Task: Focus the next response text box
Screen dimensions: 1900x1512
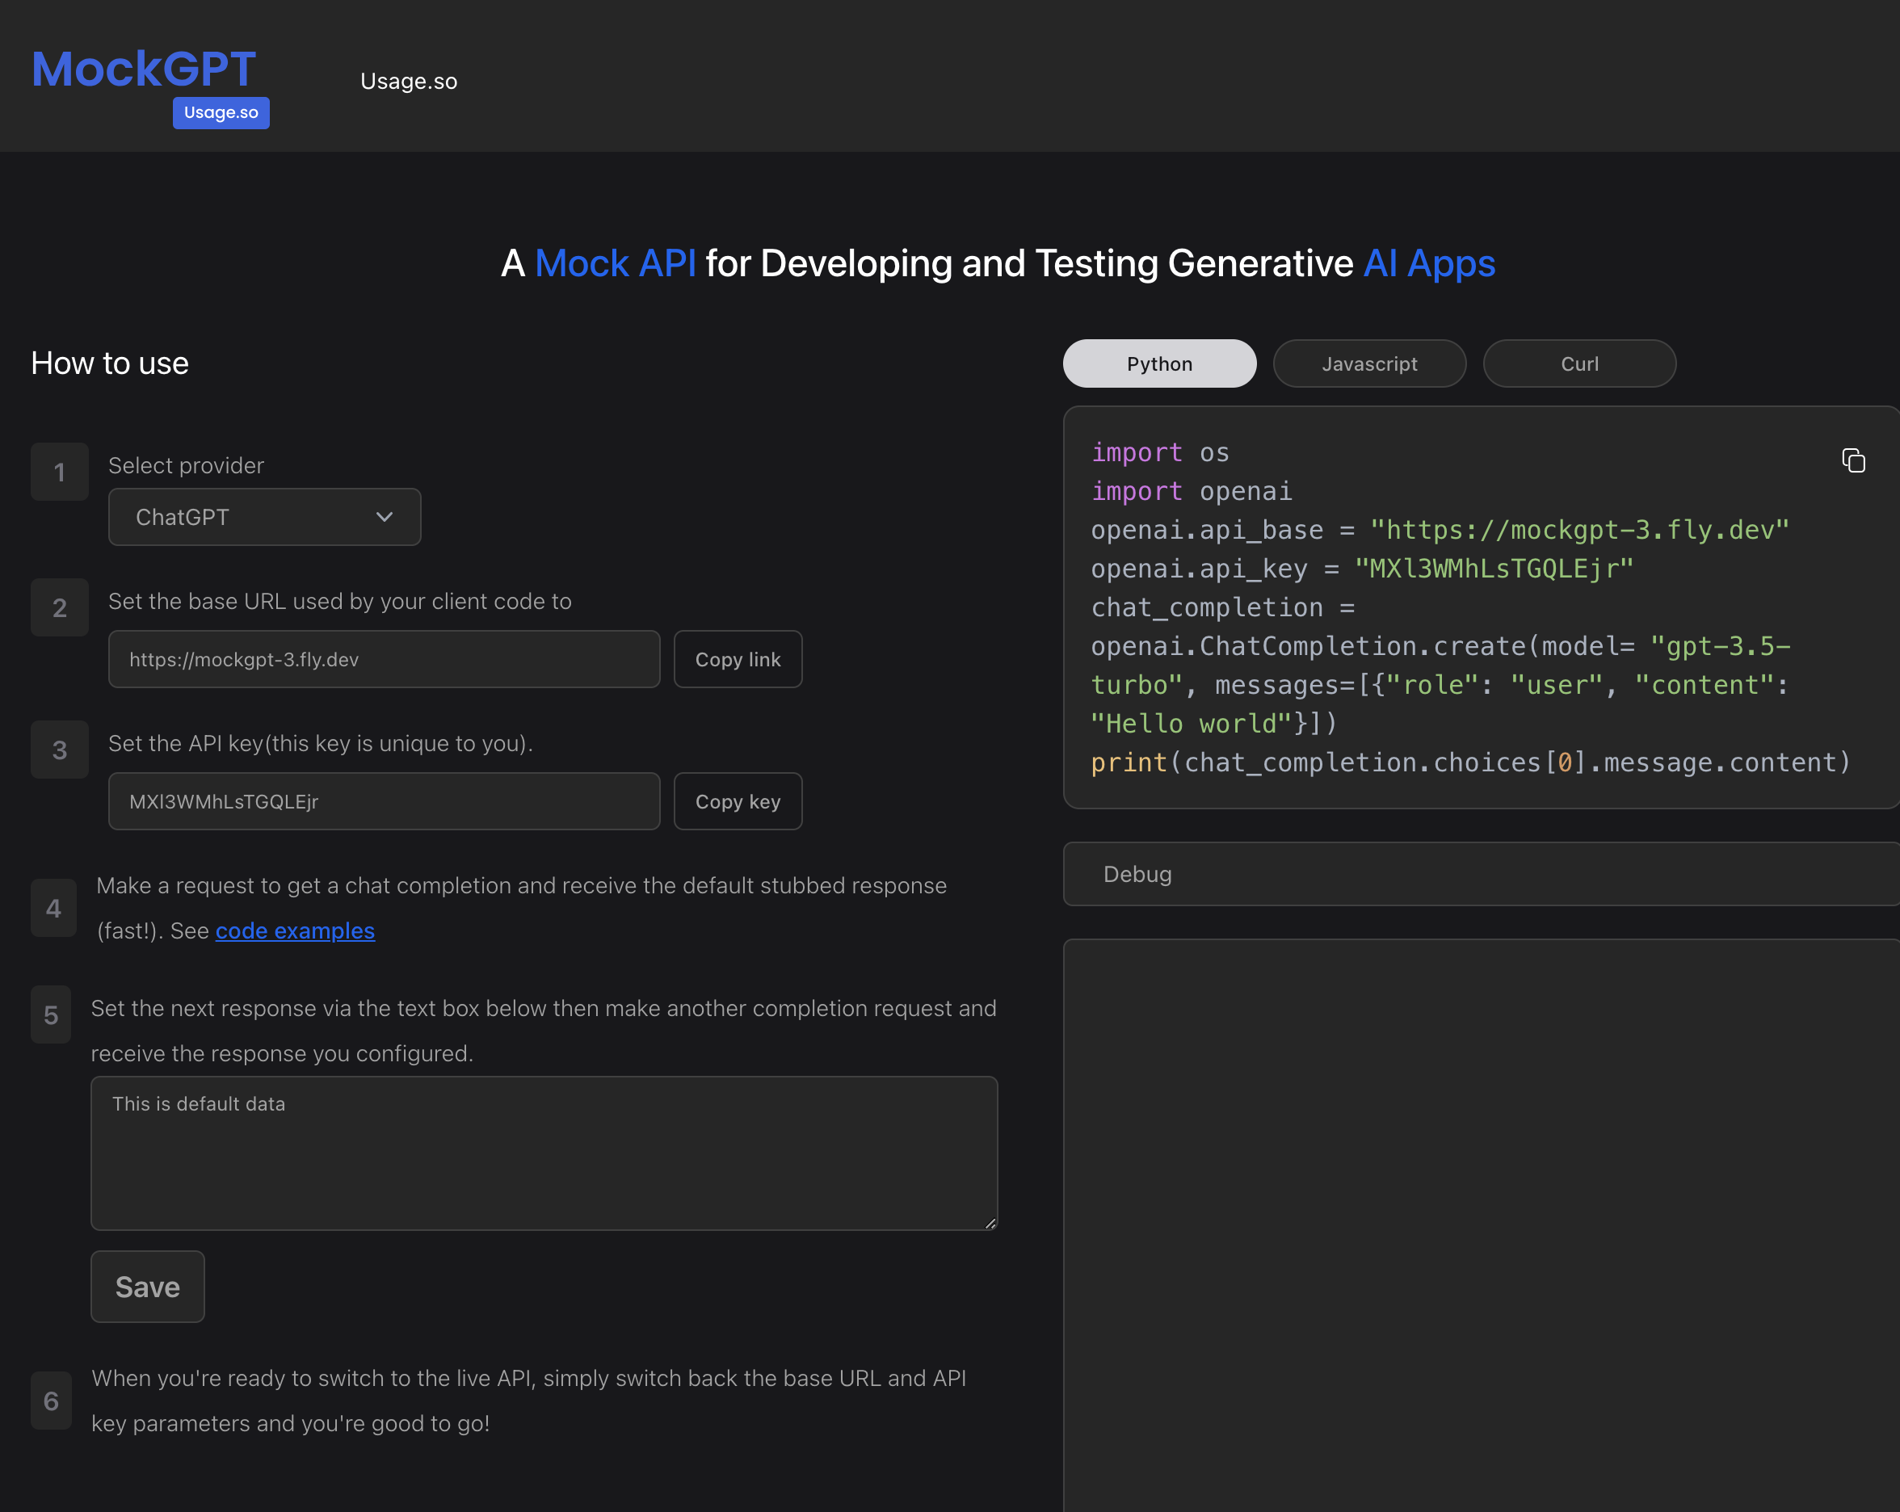Action: (x=544, y=1153)
